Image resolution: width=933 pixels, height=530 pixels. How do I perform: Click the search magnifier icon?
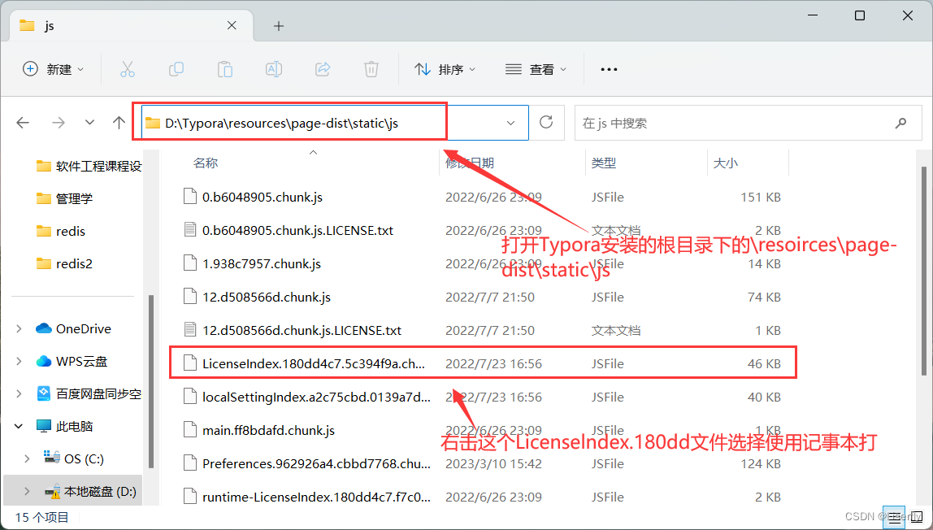(900, 123)
